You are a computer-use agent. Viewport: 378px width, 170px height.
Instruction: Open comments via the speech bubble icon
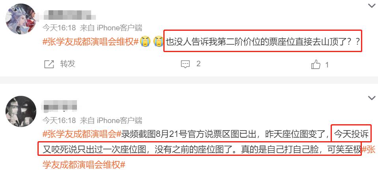click(x=185, y=64)
